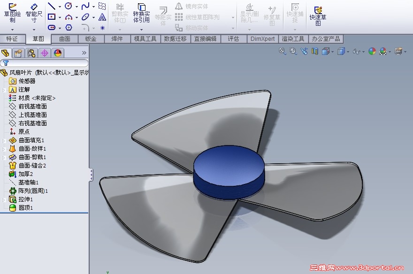Click the feature tree filter field
This screenshot has height=274, width=413.
(x=44, y=63)
